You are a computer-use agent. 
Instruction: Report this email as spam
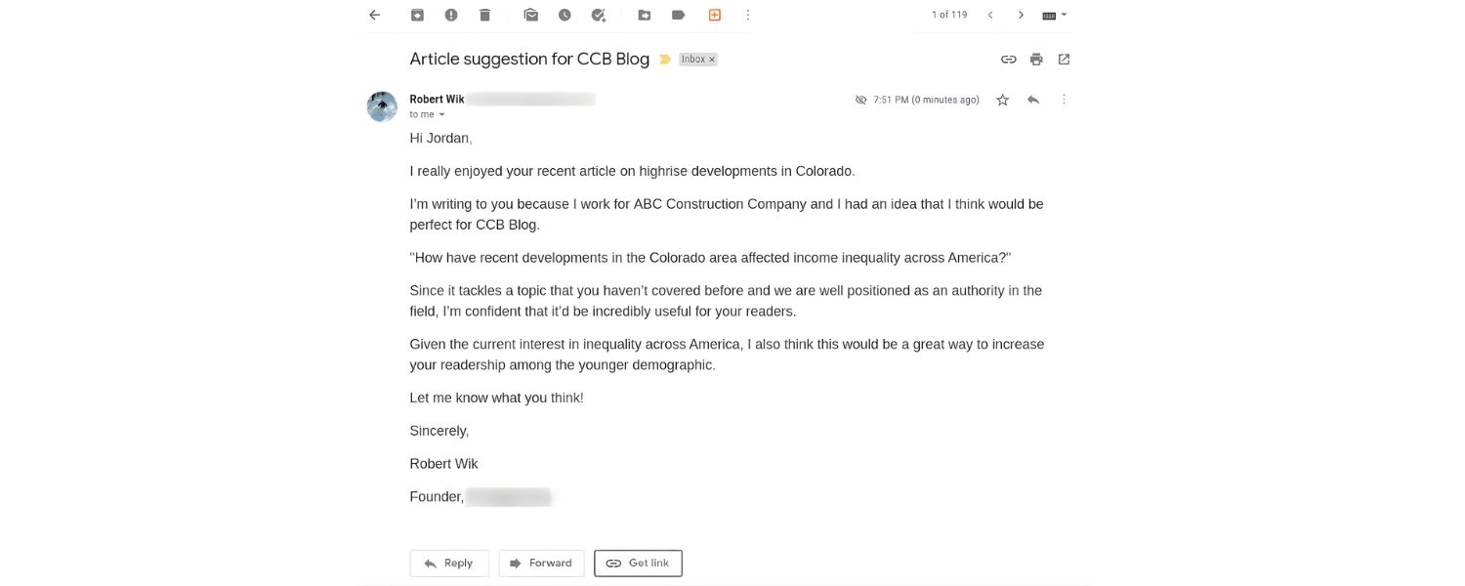450,14
